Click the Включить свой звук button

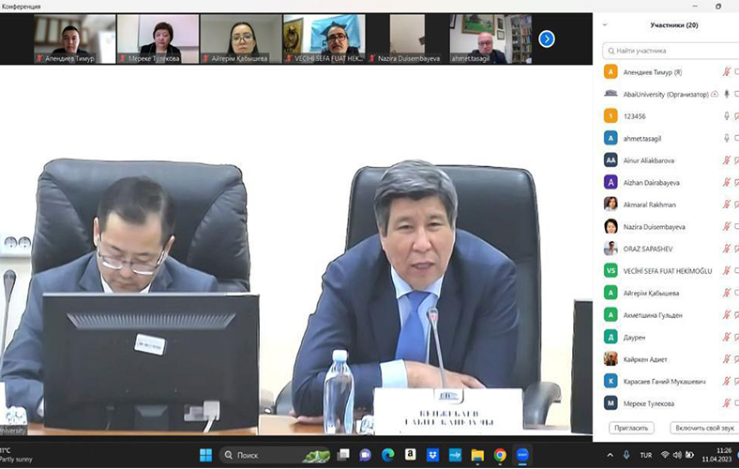coord(703,428)
